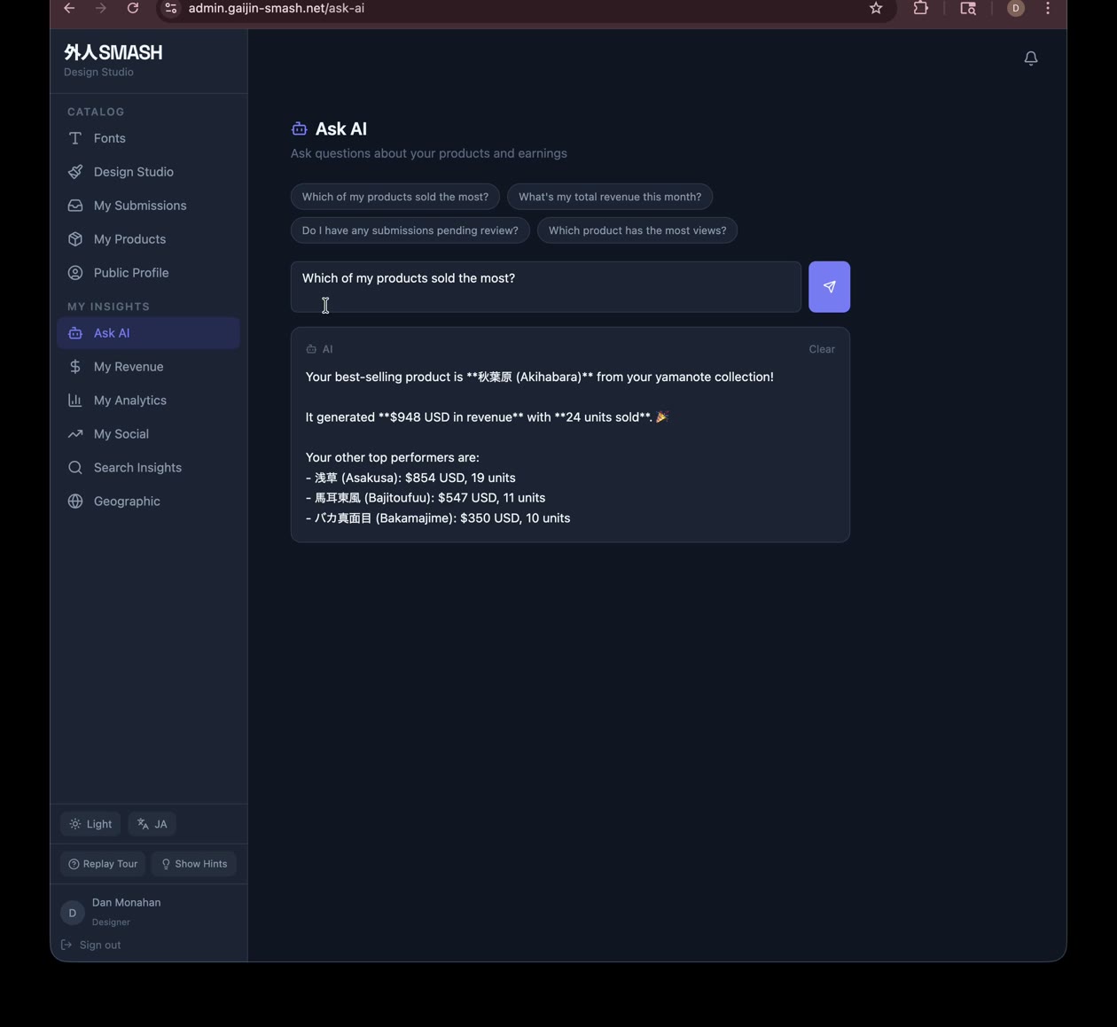Open Chrome's three-dot menu

click(x=1047, y=9)
